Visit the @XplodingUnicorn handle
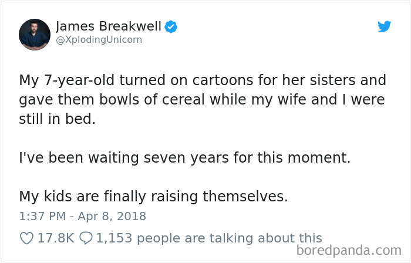The width and height of the screenshot is (411, 263). click(x=99, y=40)
